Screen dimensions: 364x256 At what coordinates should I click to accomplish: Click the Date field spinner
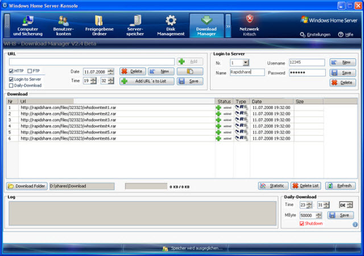(x=111, y=72)
